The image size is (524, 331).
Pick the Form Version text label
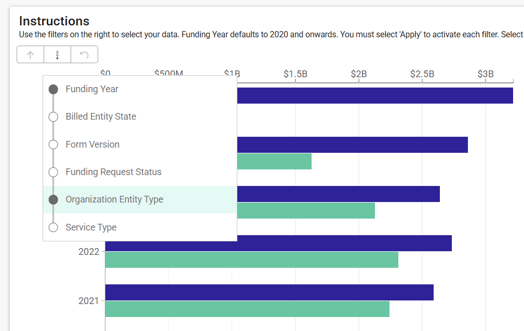[x=92, y=145]
